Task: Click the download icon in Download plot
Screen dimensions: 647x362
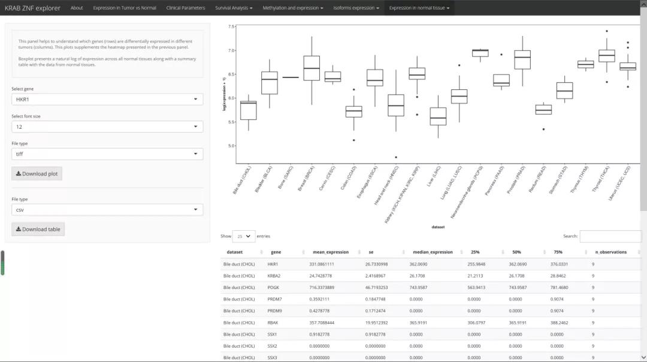Action: tap(19, 173)
